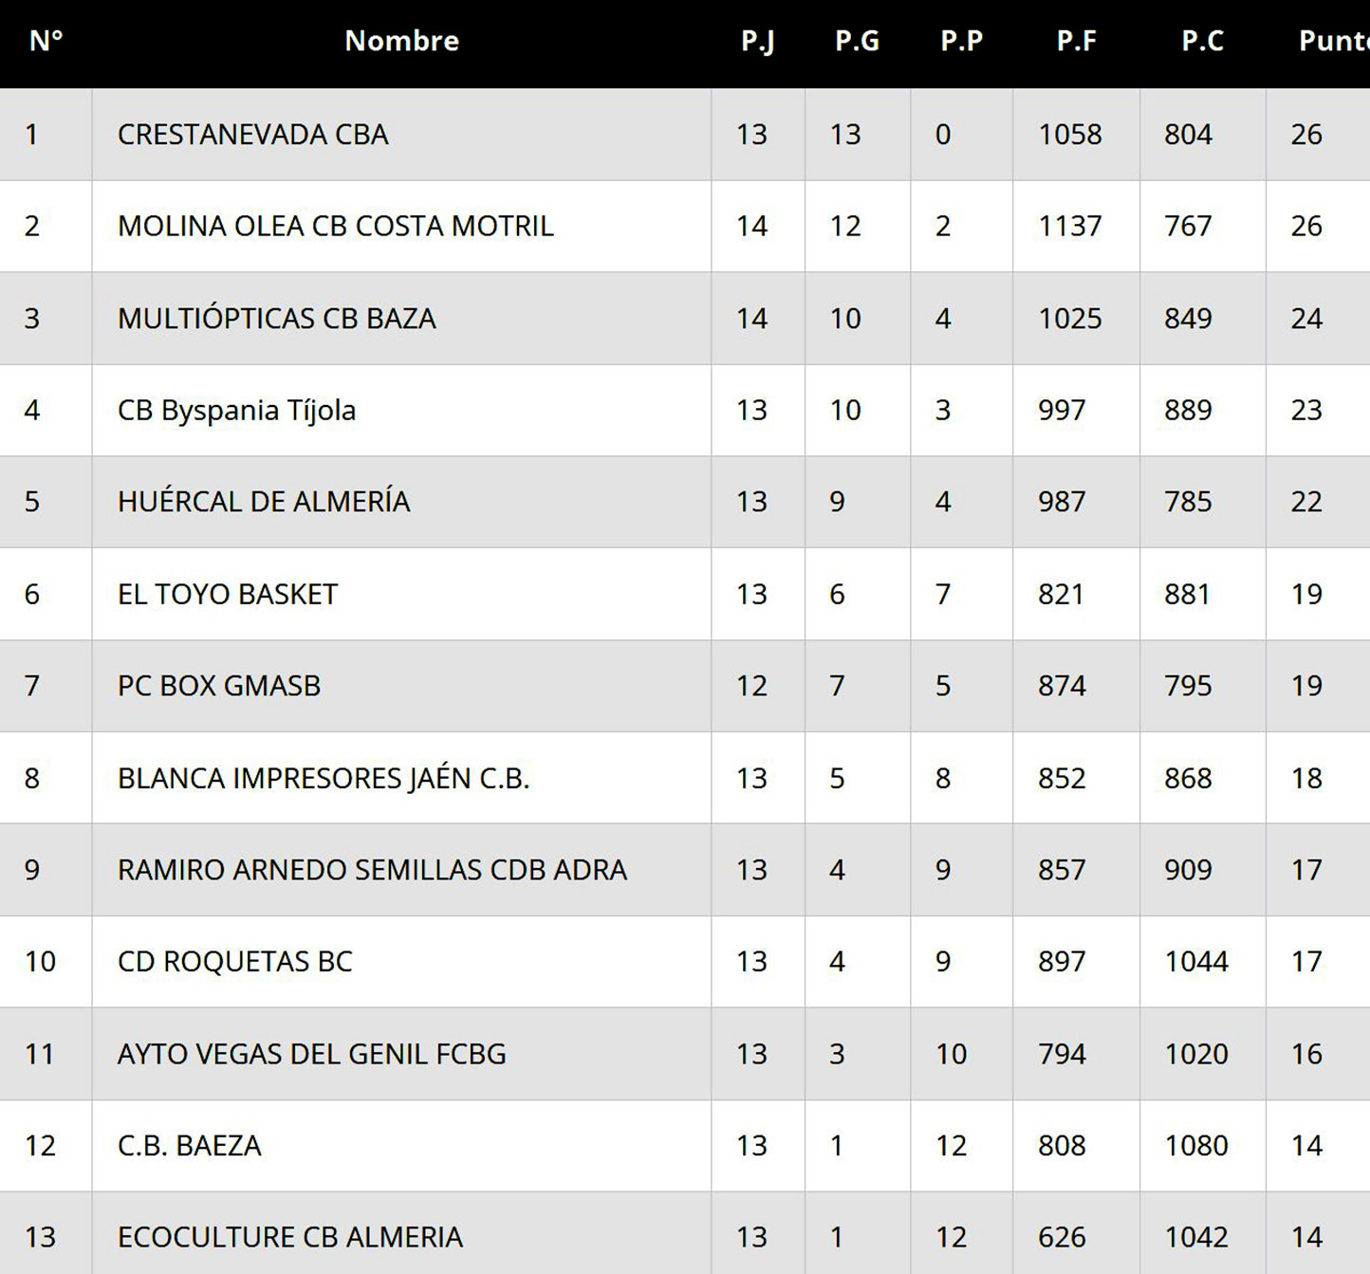Select the EL TOYO BASKET row name
The image size is (1370, 1274).
click(228, 595)
